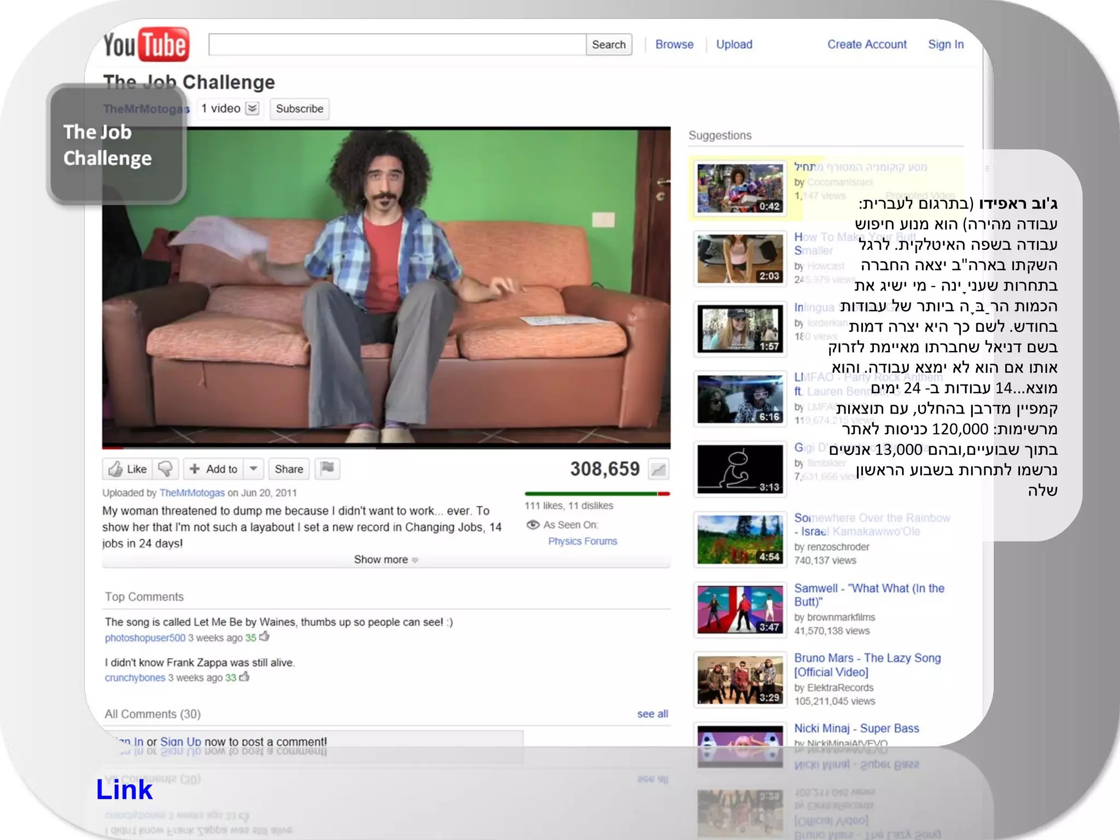This screenshot has height=840, width=1120.
Task: Open Bruno Mars Lazy Song thumbnail
Action: (x=740, y=680)
